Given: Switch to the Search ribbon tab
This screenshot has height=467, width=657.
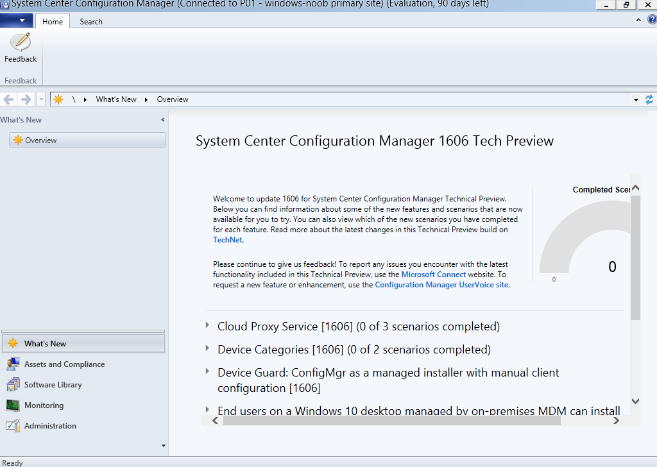Looking at the screenshot, I should pyautogui.click(x=91, y=21).
